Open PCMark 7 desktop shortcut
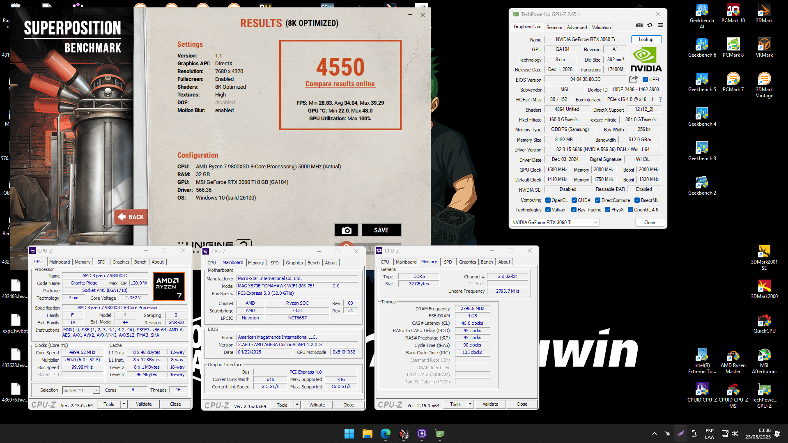The width and height of the screenshot is (788, 443). 733,82
